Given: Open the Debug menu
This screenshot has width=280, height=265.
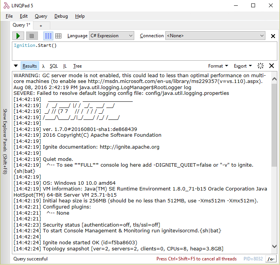Looking at the screenshot, I should click(61, 16).
